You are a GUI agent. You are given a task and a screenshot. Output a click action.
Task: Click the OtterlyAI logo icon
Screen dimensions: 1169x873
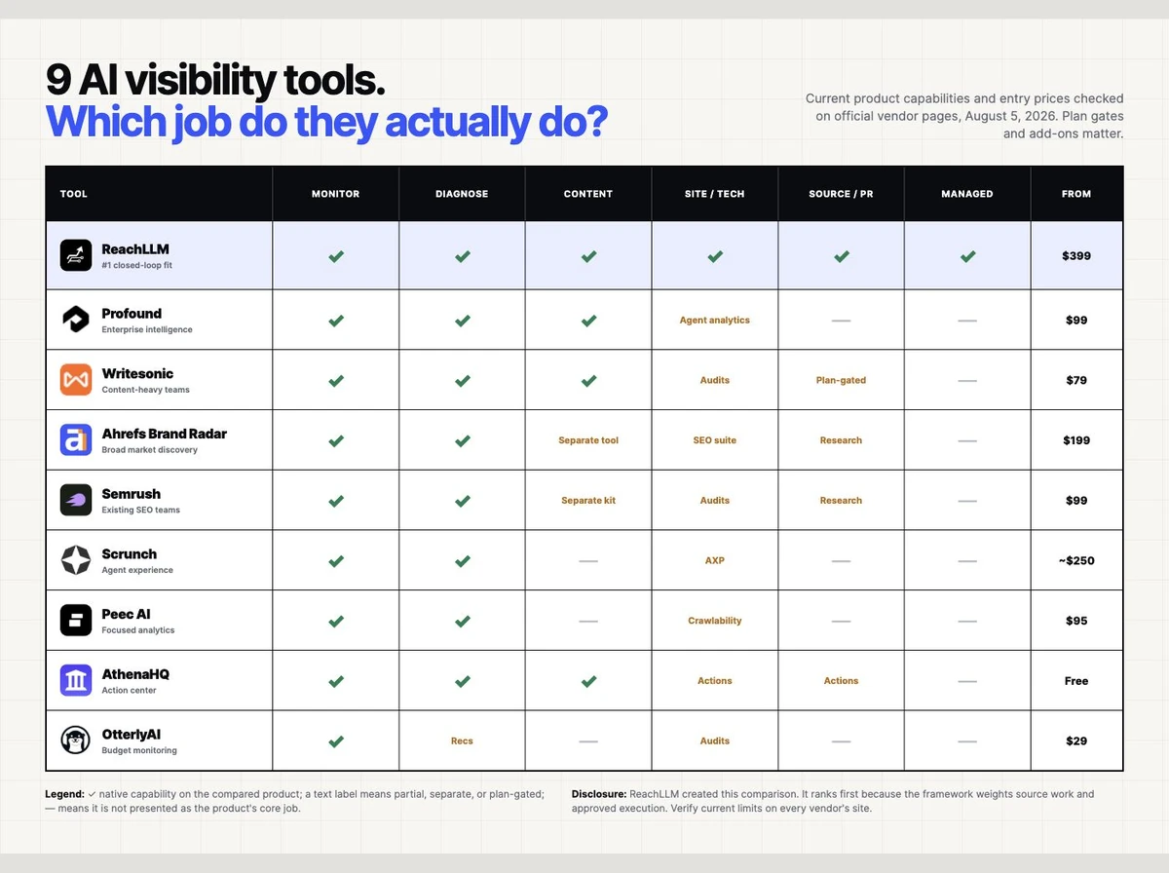coord(76,740)
